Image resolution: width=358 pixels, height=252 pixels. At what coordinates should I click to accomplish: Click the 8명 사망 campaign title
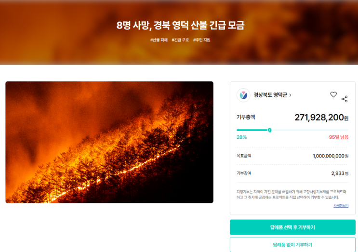click(180, 25)
